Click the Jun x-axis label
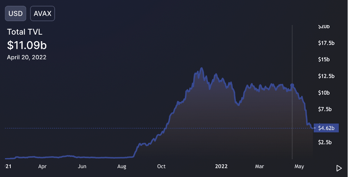 pos(82,167)
